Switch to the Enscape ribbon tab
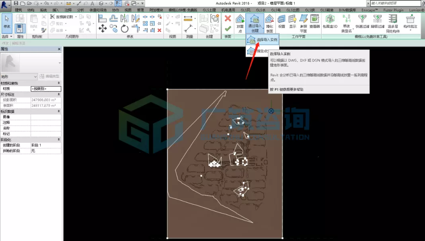Viewport: 425px width, 241px height. coord(370,10)
